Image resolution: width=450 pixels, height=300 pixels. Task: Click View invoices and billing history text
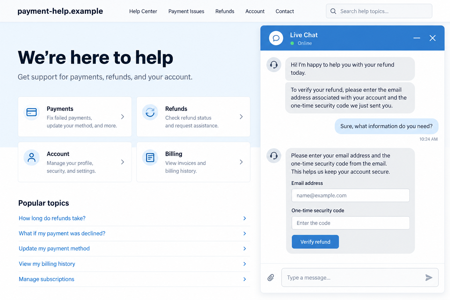pos(185,167)
